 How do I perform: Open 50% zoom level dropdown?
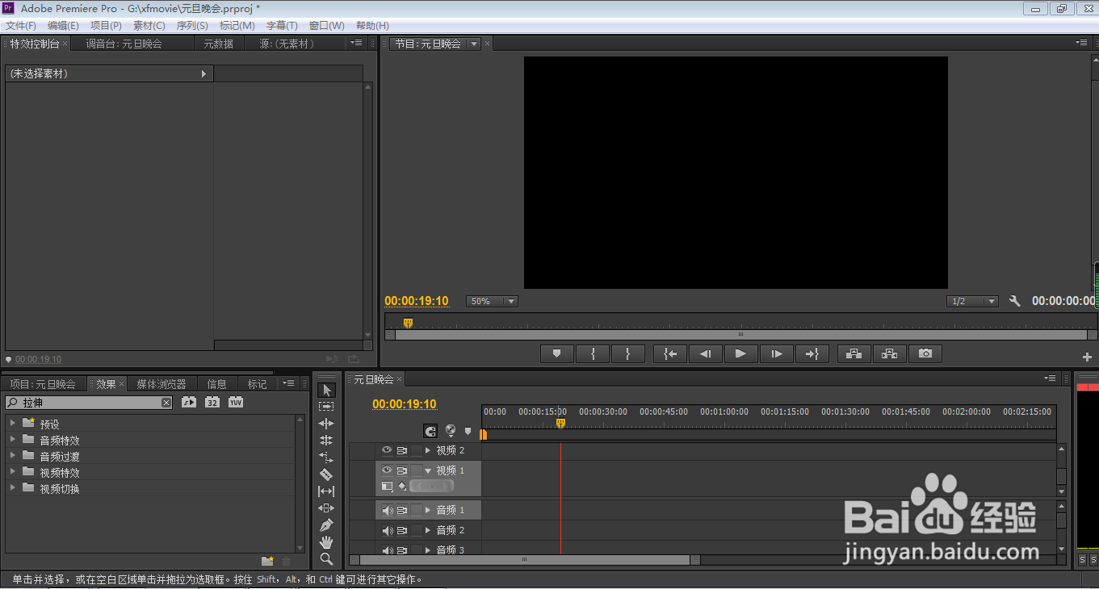(492, 301)
